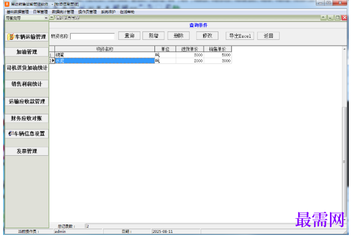Select the highlighted 水泥 cell

pyautogui.click(x=105, y=61)
